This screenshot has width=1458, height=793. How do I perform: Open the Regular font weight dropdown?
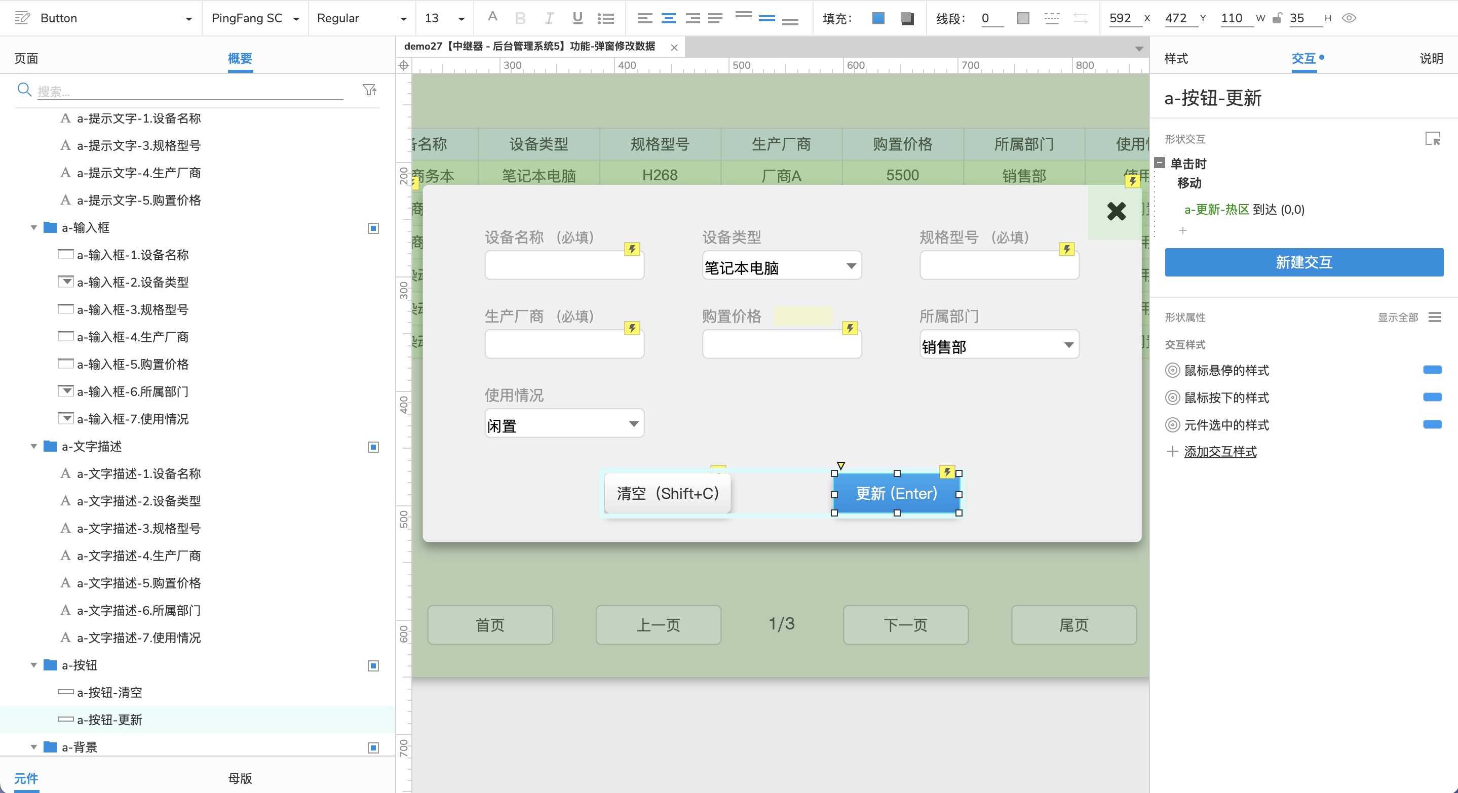[403, 19]
